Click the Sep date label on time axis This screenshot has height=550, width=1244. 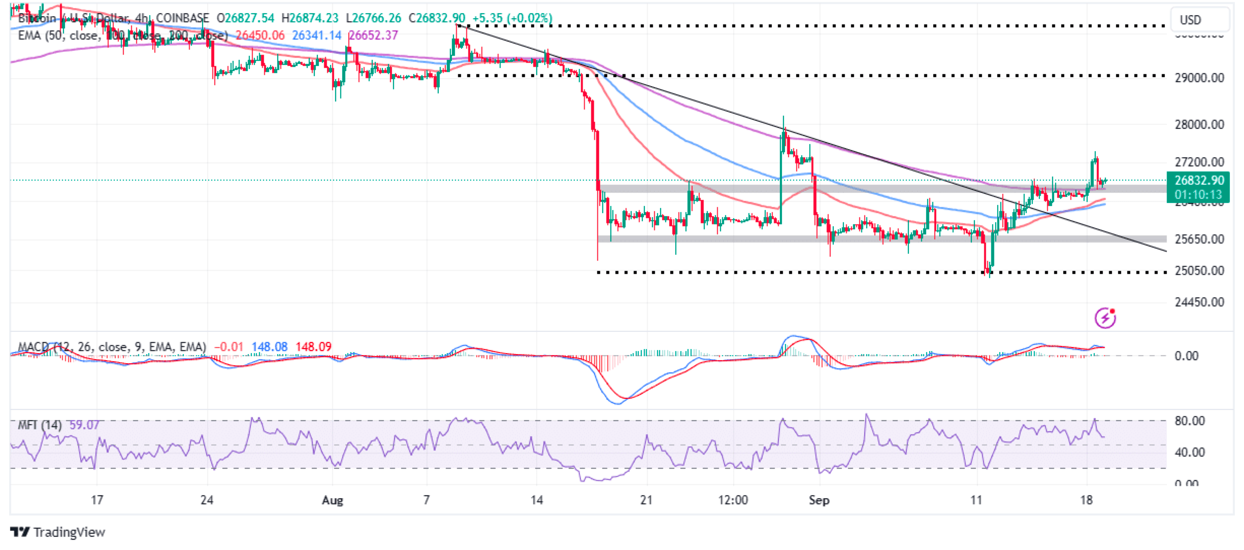(x=819, y=500)
